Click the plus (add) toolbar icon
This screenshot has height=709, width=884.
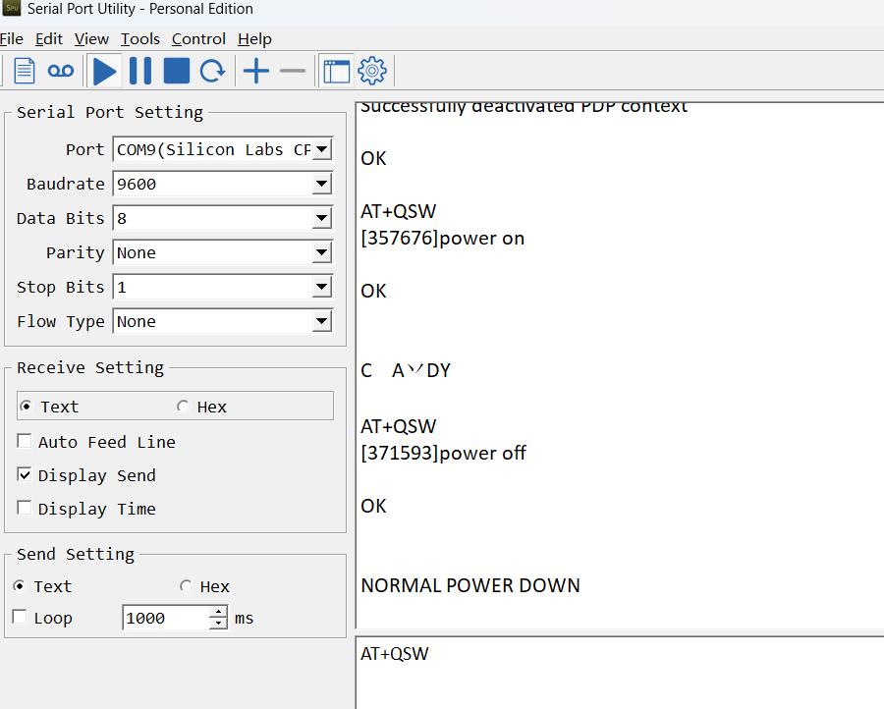pyautogui.click(x=256, y=71)
